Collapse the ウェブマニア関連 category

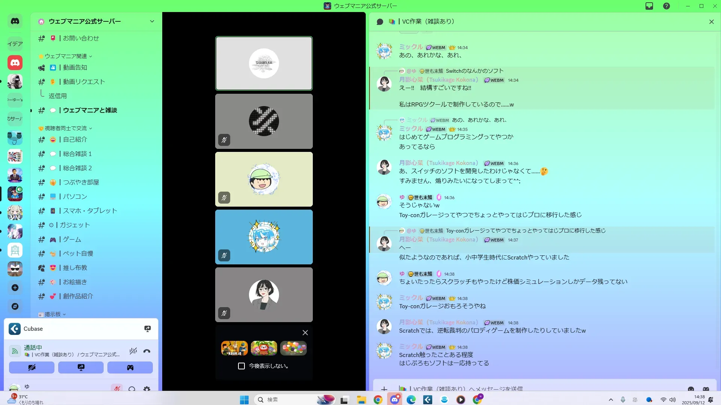point(66,56)
